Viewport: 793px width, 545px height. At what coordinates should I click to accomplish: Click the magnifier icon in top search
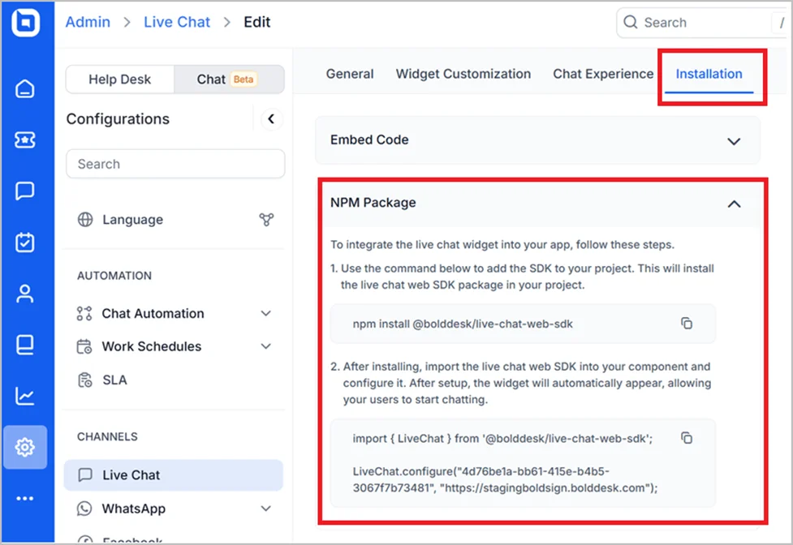point(630,22)
